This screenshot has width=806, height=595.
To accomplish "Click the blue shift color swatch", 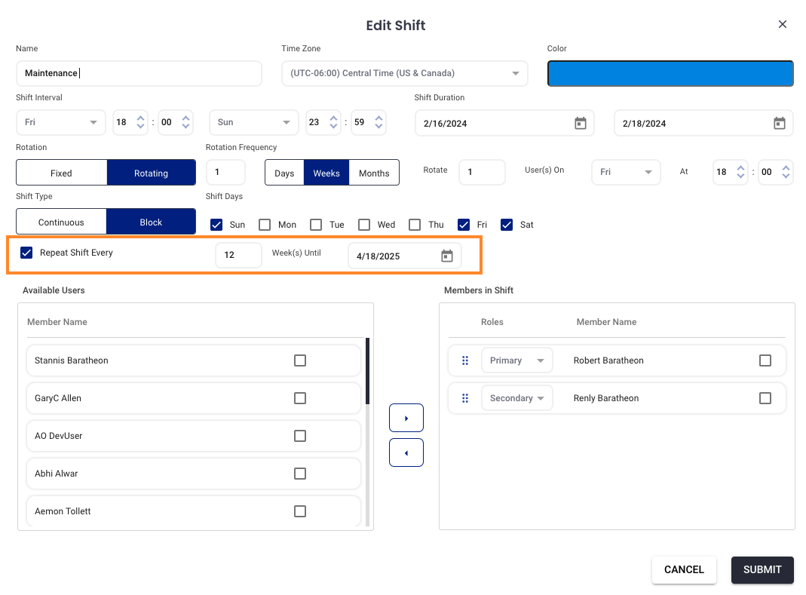I will click(670, 74).
